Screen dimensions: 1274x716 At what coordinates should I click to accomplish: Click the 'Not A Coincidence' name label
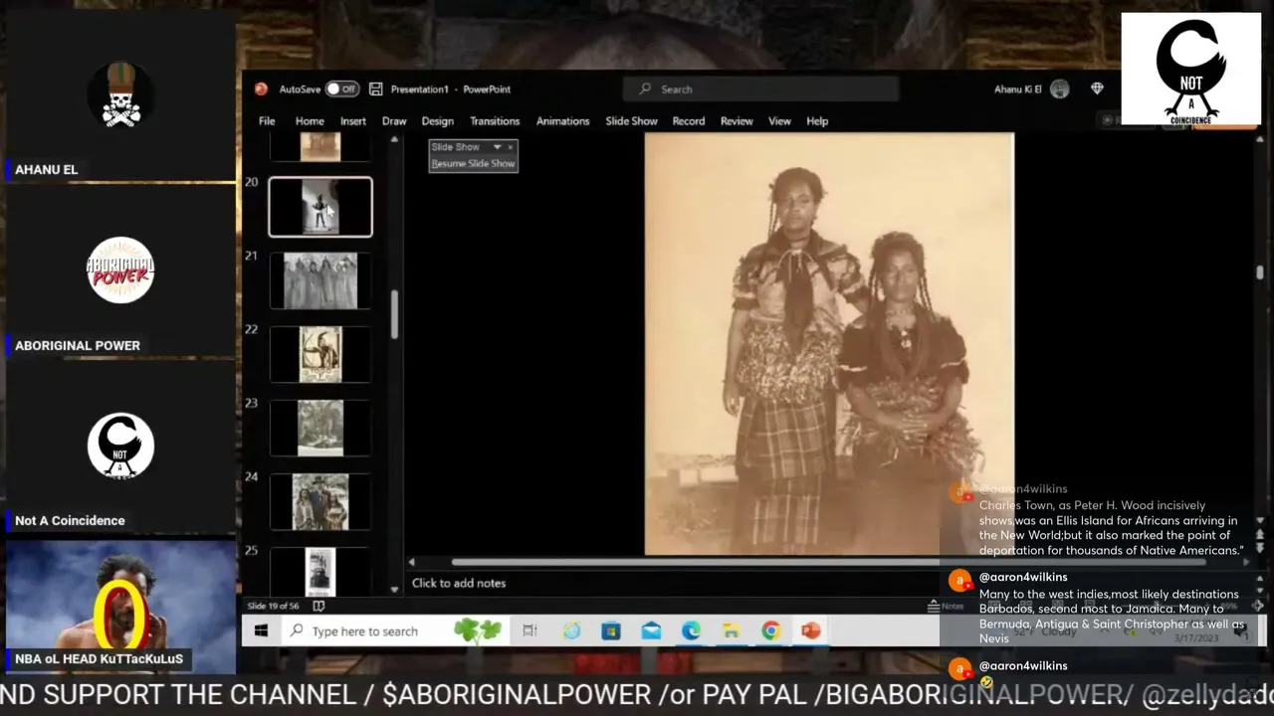pyautogui.click(x=70, y=521)
